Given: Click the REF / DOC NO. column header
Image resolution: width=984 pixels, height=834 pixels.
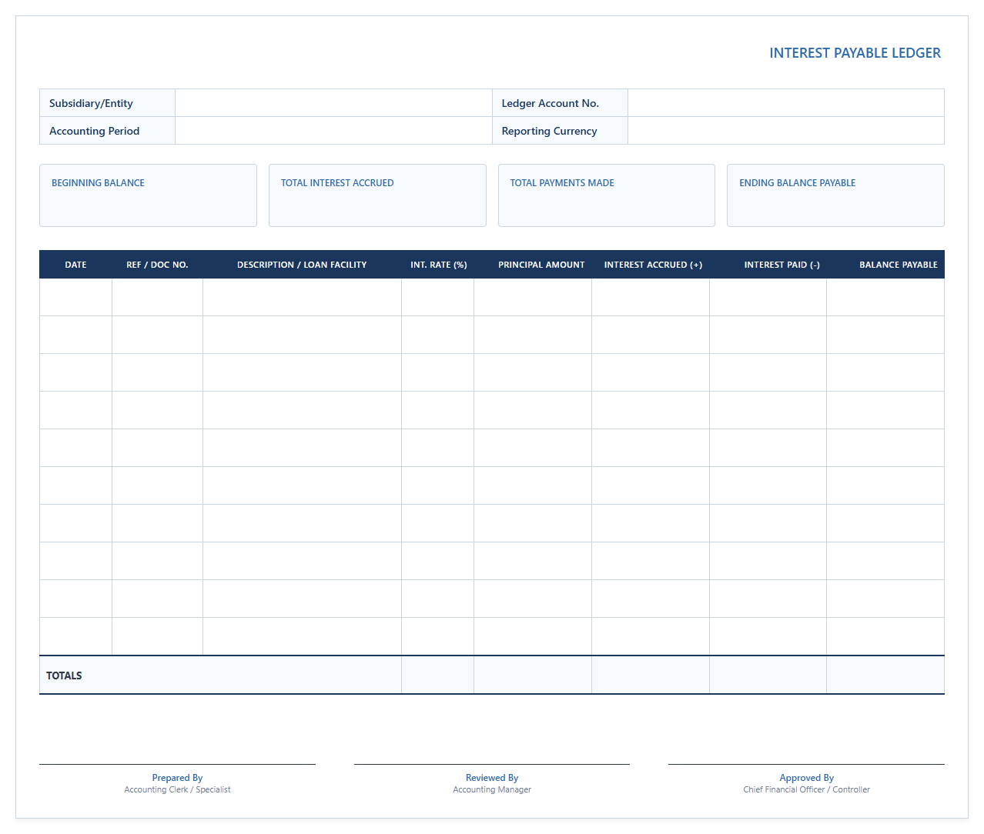Looking at the screenshot, I should [x=157, y=265].
